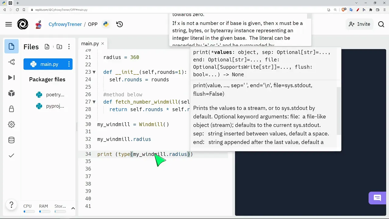The image size is (389, 219).
Task: Collapse the code fold arrow at line 23
Action: coord(94,72)
